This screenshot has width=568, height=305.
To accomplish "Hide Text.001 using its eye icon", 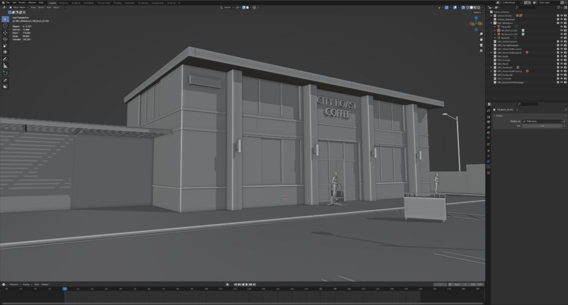I will coord(561,38).
